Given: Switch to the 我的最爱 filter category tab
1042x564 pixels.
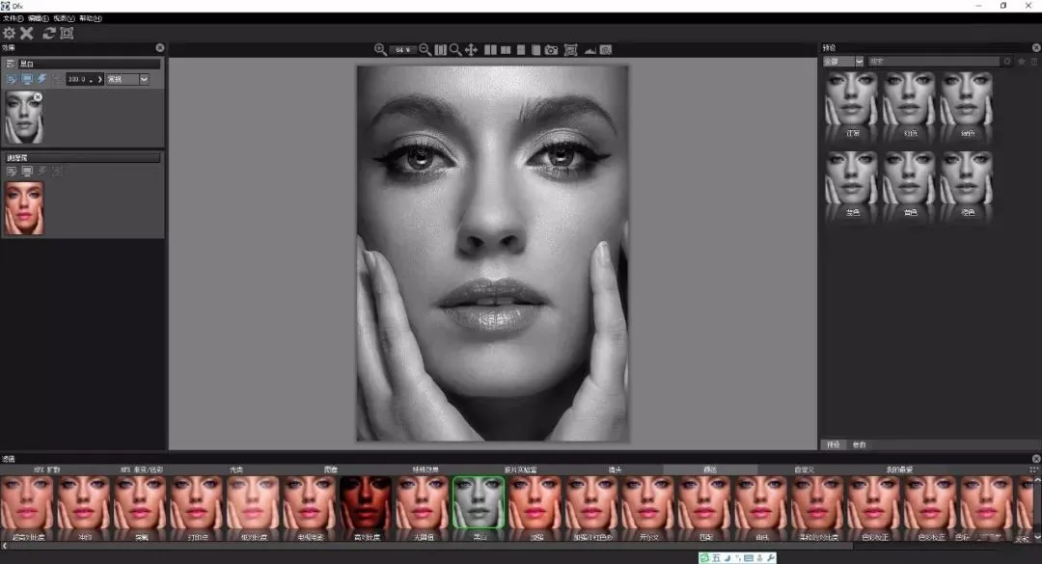Looking at the screenshot, I should click(x=899, y=470).
